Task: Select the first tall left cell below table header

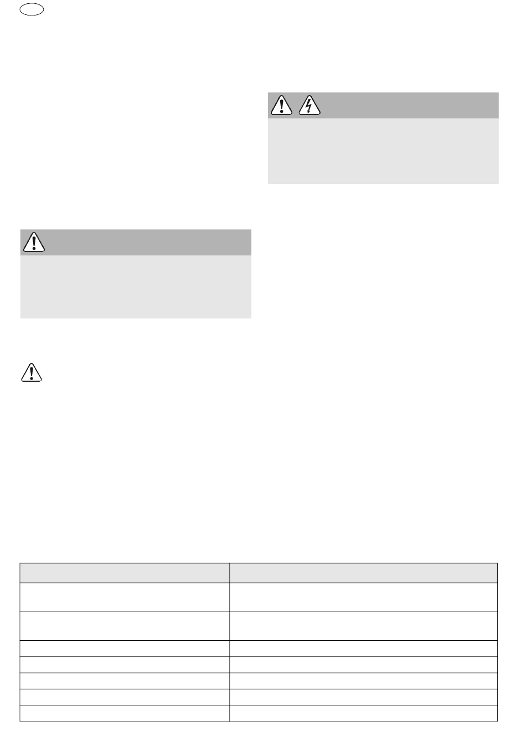Action: click(x=125, y=597)
